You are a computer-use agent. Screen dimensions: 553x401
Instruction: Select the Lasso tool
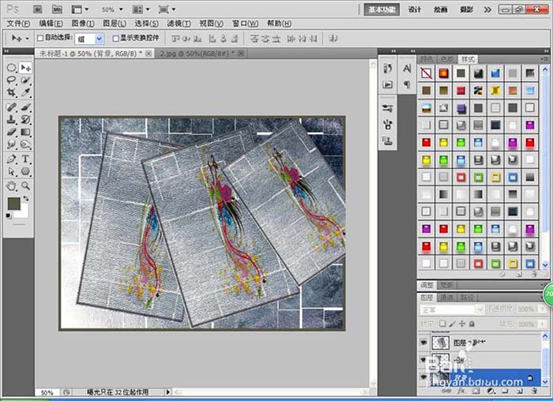coord(11,80)
